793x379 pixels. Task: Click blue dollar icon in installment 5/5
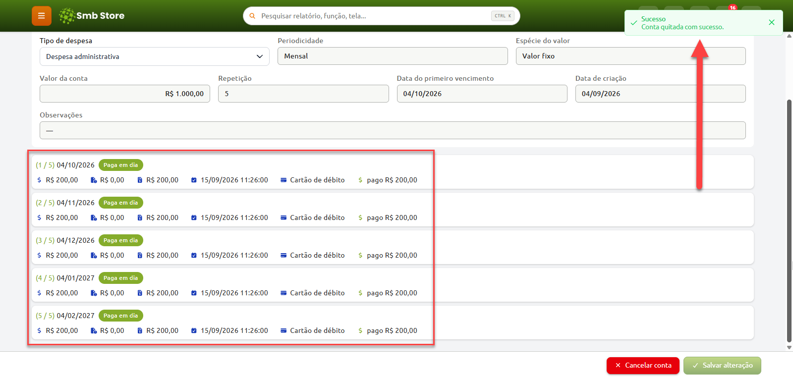[x=39, y=330]
